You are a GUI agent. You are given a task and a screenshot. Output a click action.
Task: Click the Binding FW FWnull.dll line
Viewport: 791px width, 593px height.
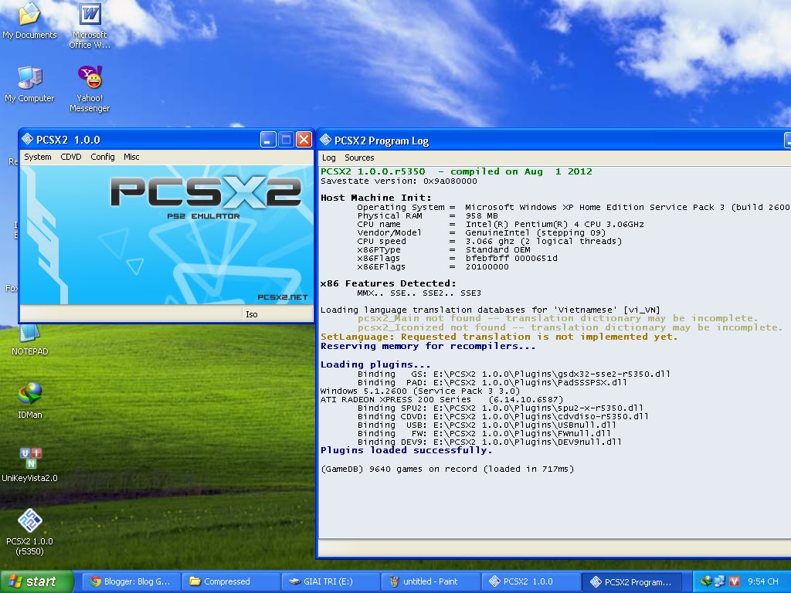click(x=484, y=433)
